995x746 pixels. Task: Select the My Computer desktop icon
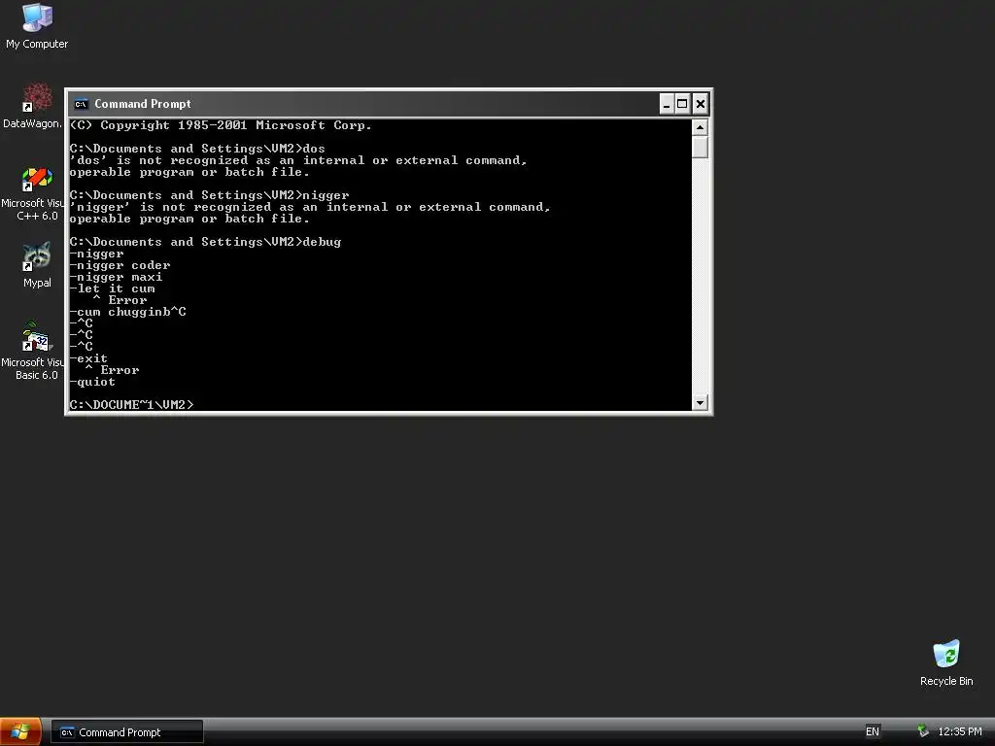(37, 26)
